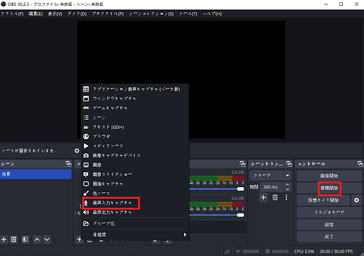The height and width of the screenshot is (256, 364).
Task: Open the シーンコレクション(S) menu
Action: [152, 14]
